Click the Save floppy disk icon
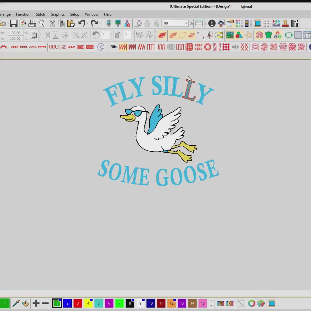Image resolution: width=311 pixels, height=311 pixels. [x=14, y=23]
